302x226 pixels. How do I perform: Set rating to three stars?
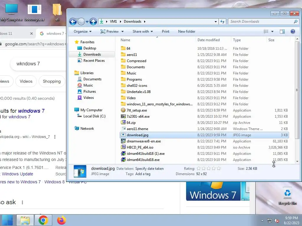(x=209, y=169)
